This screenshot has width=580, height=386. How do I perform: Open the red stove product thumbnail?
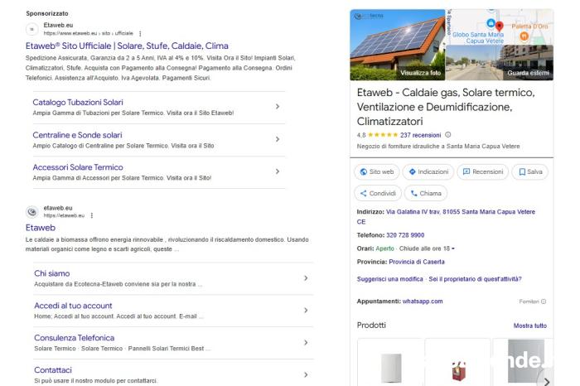(458, 362)
